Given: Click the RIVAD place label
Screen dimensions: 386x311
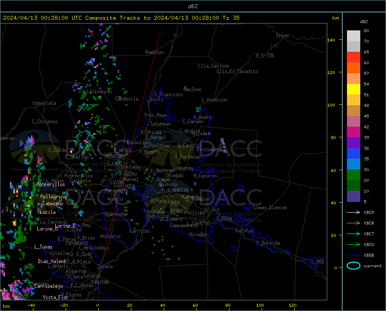Looking at the screenshot, I should click(x=177, y=211).
